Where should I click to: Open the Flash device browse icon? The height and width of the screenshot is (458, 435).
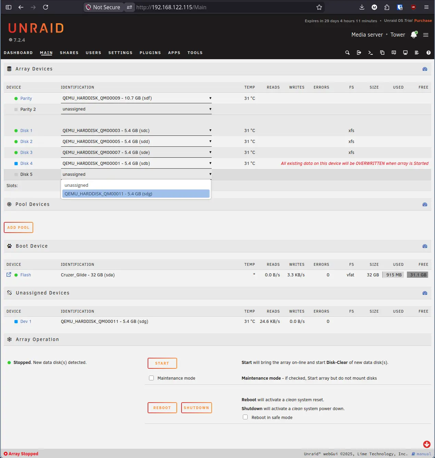pos(9,275)
